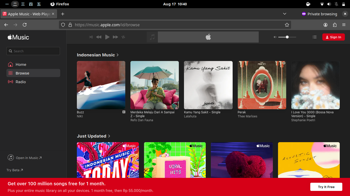Viewport: 350px width, 196px height.
Task: Open the Acoustic Sunset playlist
Action: [309, 160]
